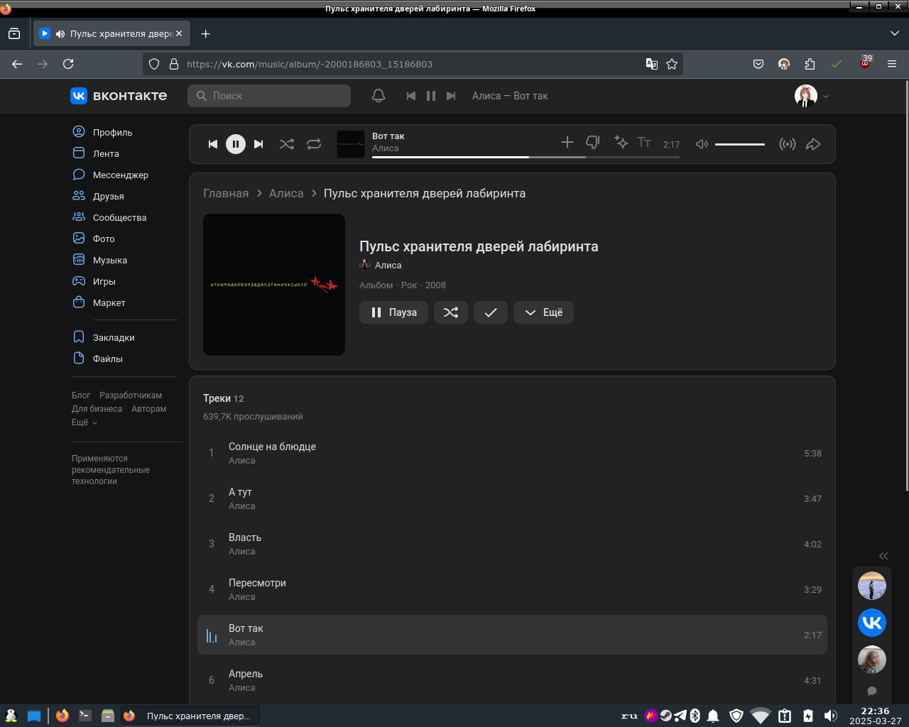The image size is (909, 727).
Task: Mute the sound with speaker icon
Action: [702, 144]
